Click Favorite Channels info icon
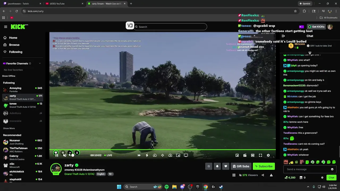Image resolution: width=340 pixels, height=191 pixels. click(30, 63)
